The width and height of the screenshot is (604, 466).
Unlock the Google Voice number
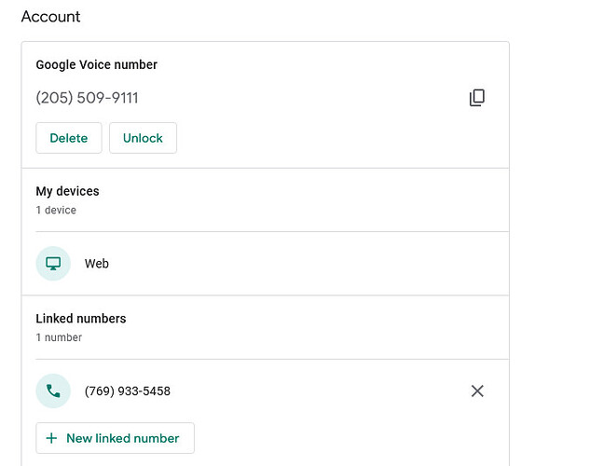coord(143,138)
